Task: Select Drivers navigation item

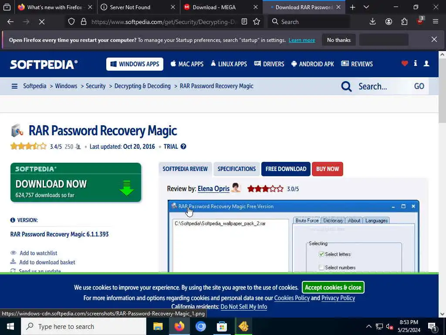Action: [269, 64]
